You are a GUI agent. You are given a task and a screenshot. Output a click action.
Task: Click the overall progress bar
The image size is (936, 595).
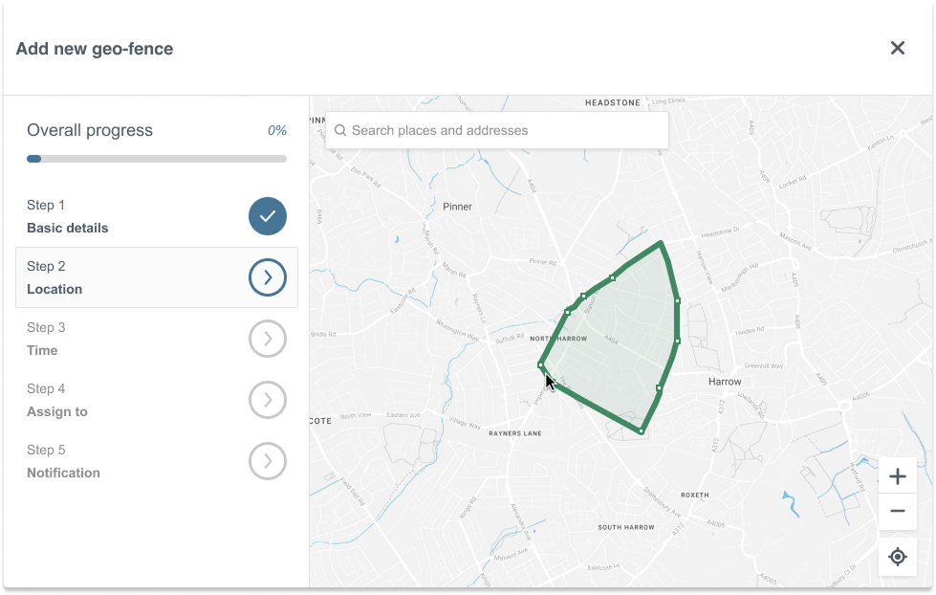click(157, 159)
